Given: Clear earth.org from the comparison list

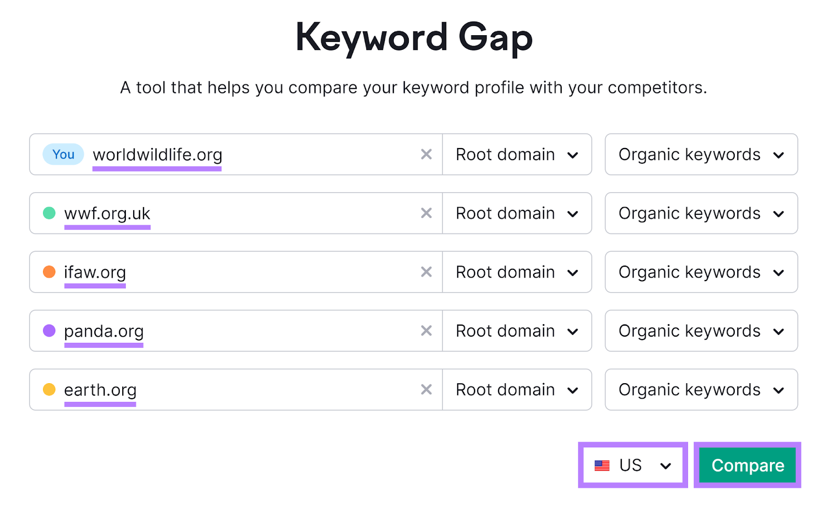Looking at the screenshot, I should (x=426, y=389).
